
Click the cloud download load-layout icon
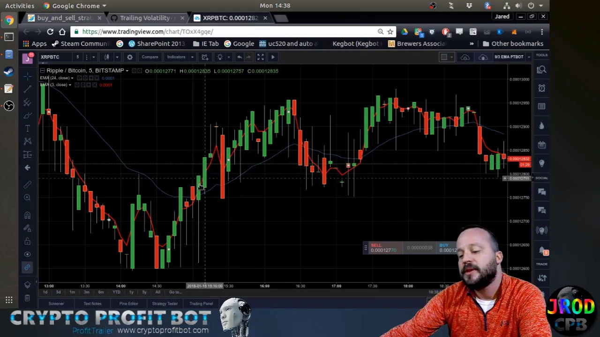coord(465,57)
